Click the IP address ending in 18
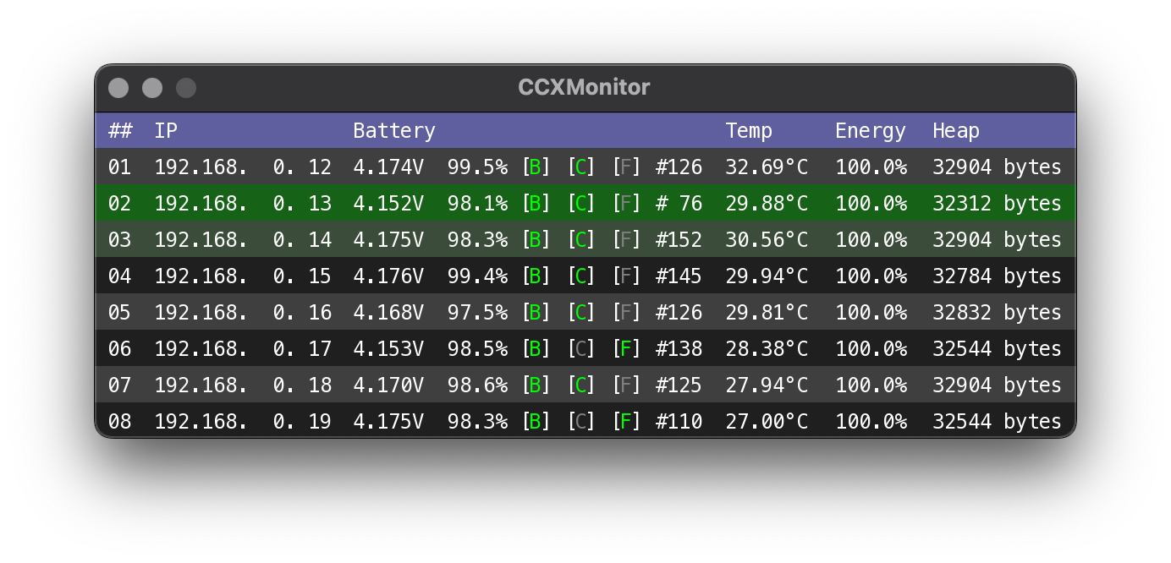This screenshot has width=1171, height=563. [x=242, y=385]
